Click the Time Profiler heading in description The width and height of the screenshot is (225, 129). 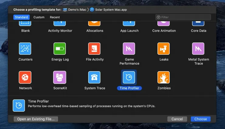[x=38, y=101]
